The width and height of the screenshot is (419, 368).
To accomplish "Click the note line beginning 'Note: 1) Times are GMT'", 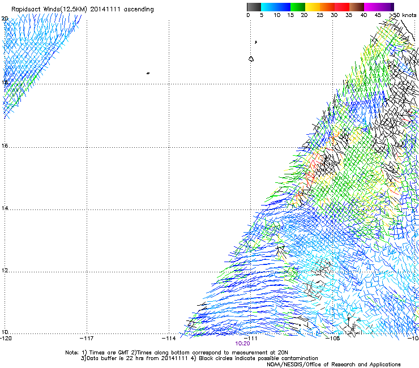I will pyautogui.click(x=176, y=353).
